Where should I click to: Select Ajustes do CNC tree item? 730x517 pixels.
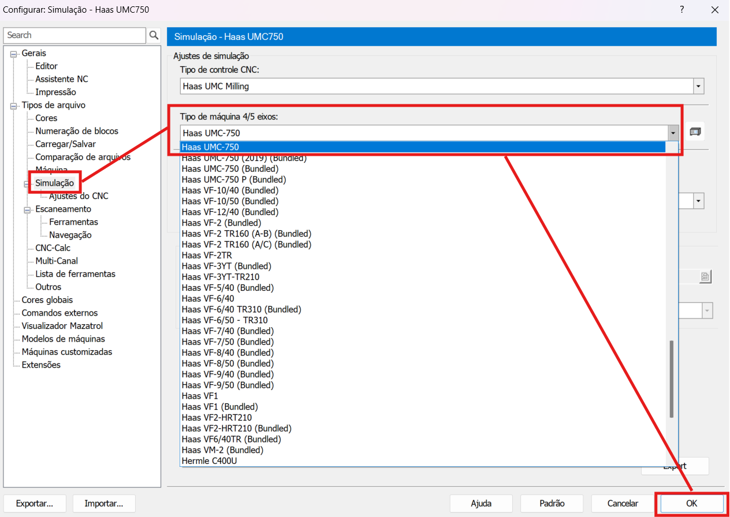79,196
